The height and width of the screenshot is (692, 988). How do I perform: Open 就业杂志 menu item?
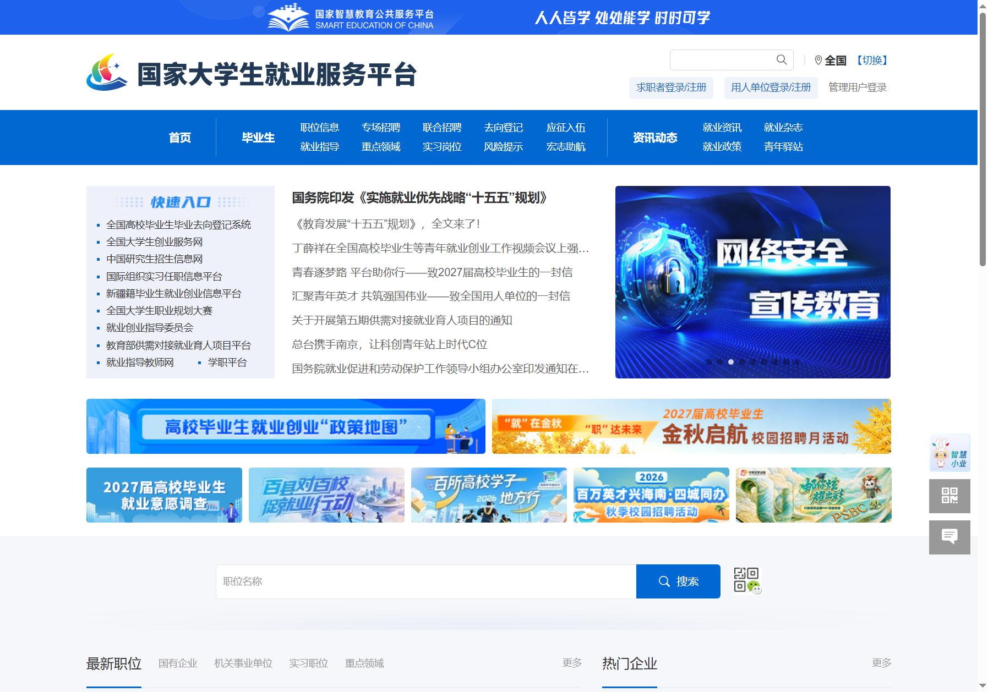point(783,128)
